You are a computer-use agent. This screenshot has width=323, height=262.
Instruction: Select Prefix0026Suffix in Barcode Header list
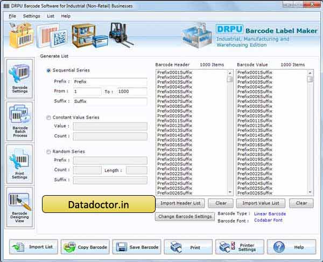pos(174,193)
